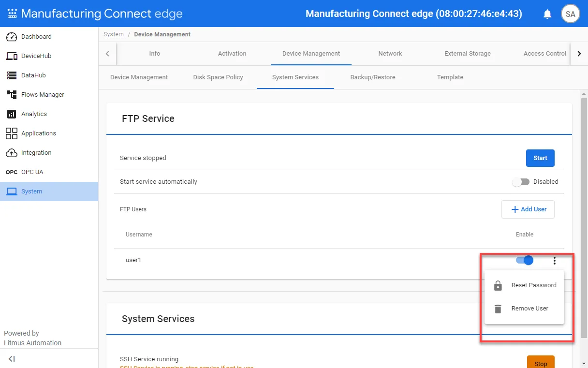Go to Flows Manager in sidebar

(49, 95)
